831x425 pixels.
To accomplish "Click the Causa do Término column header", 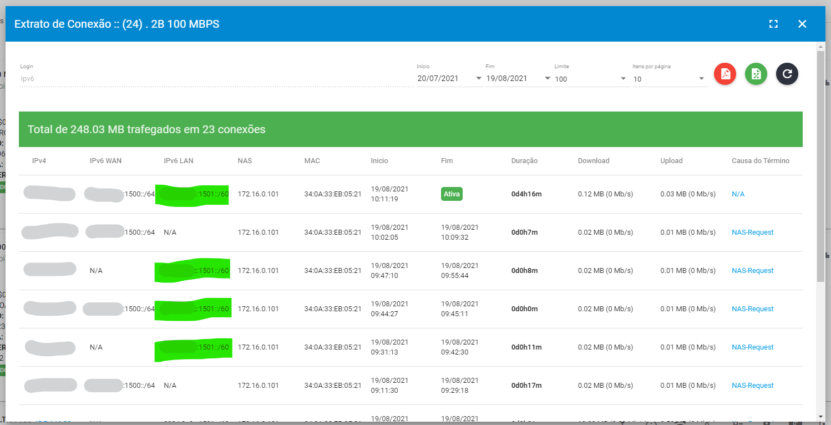I will pos(761,161).
